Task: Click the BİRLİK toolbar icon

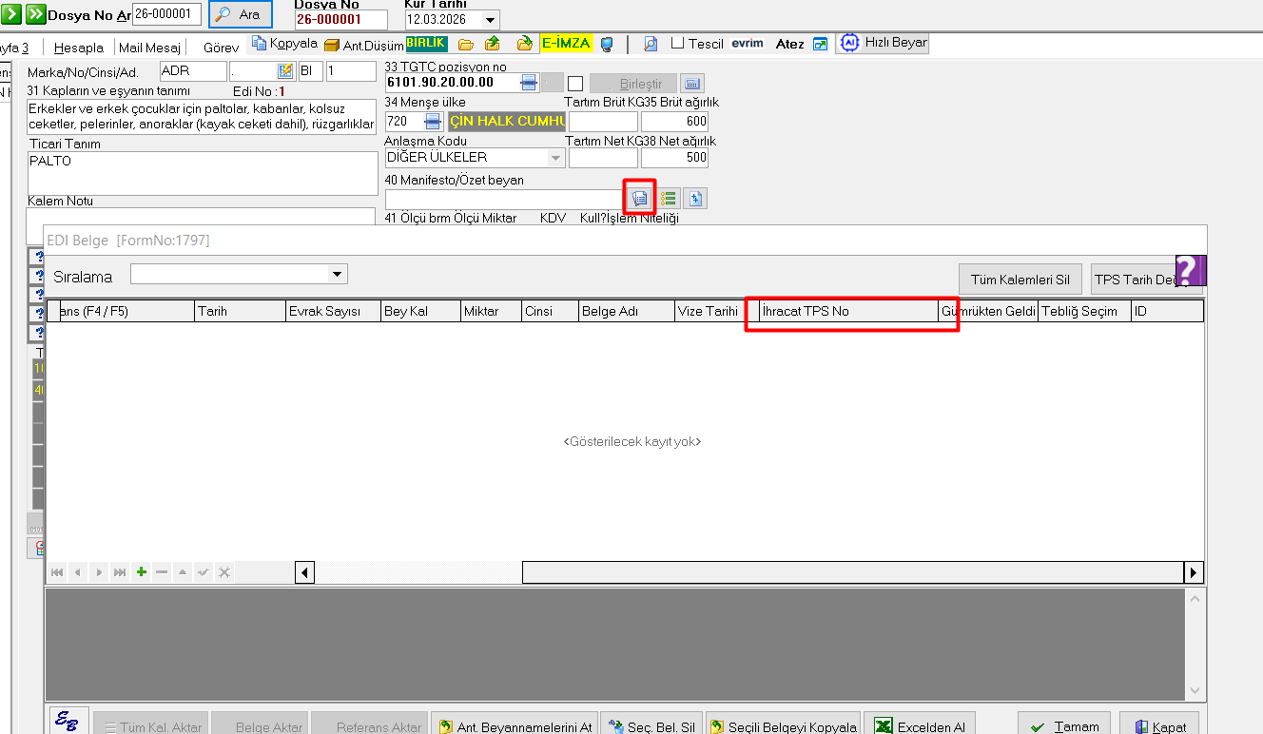Action: click(426, 44)
